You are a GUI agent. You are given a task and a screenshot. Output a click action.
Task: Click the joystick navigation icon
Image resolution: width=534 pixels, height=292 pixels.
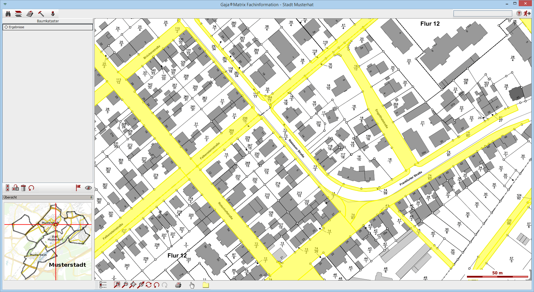[53, 14]
